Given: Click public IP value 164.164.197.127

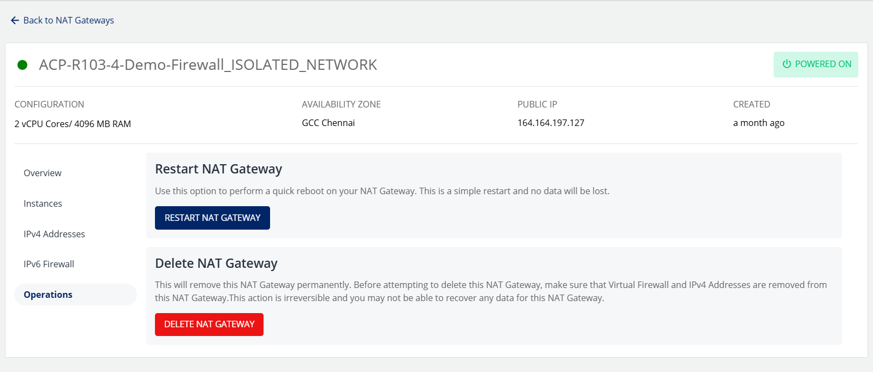Looking at the screenshot, I should pos(551,123).
